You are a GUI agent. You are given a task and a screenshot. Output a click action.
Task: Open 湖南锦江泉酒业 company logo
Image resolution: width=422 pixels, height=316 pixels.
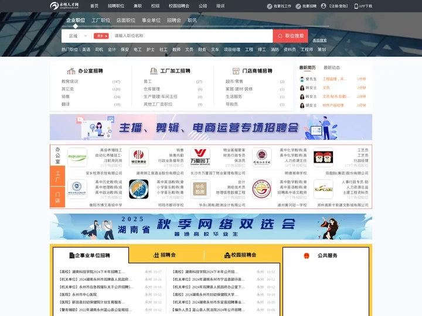click(138, 157)
